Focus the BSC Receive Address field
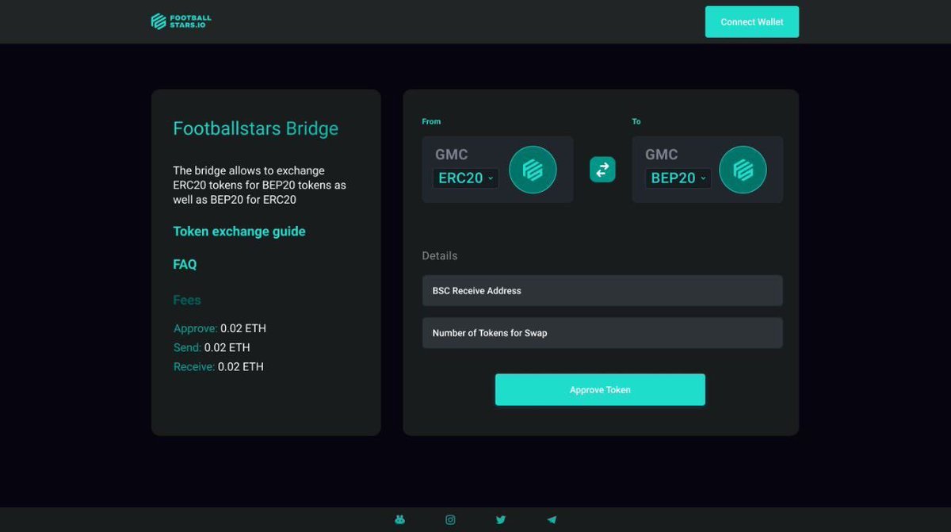The width and height of the screenshot is (951, 532). 602,290
